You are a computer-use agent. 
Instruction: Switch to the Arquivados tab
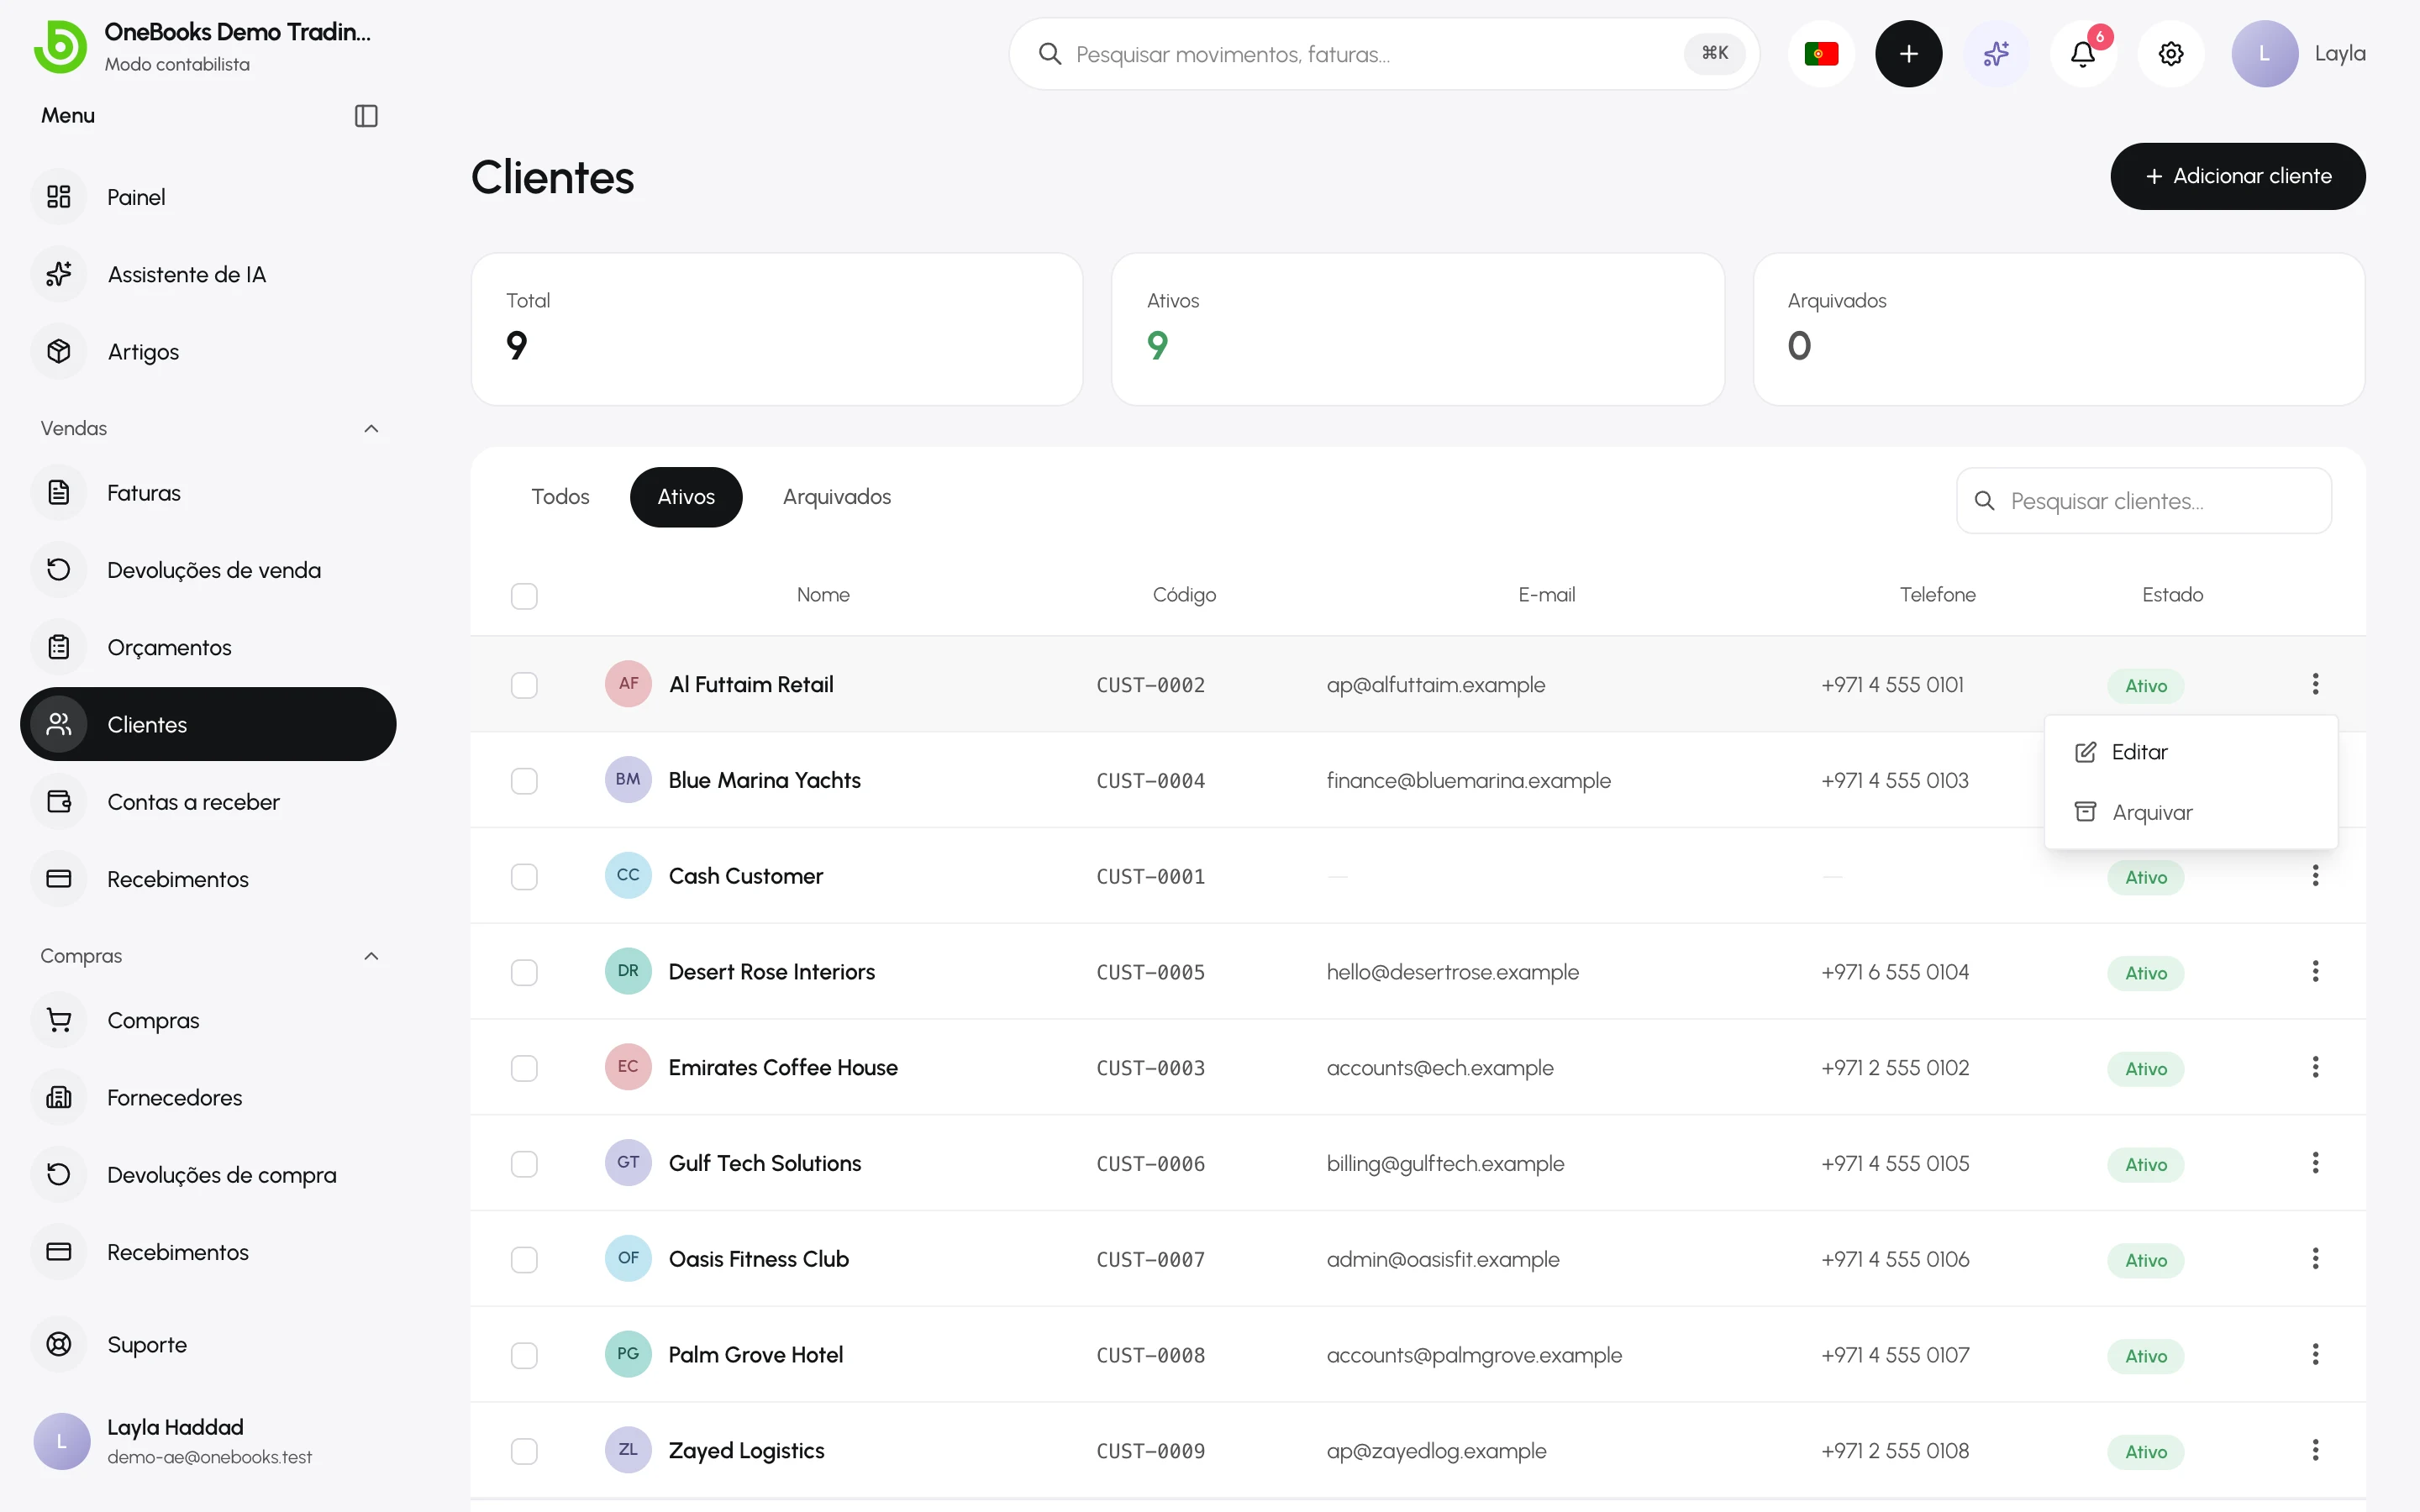click(837, 497)
